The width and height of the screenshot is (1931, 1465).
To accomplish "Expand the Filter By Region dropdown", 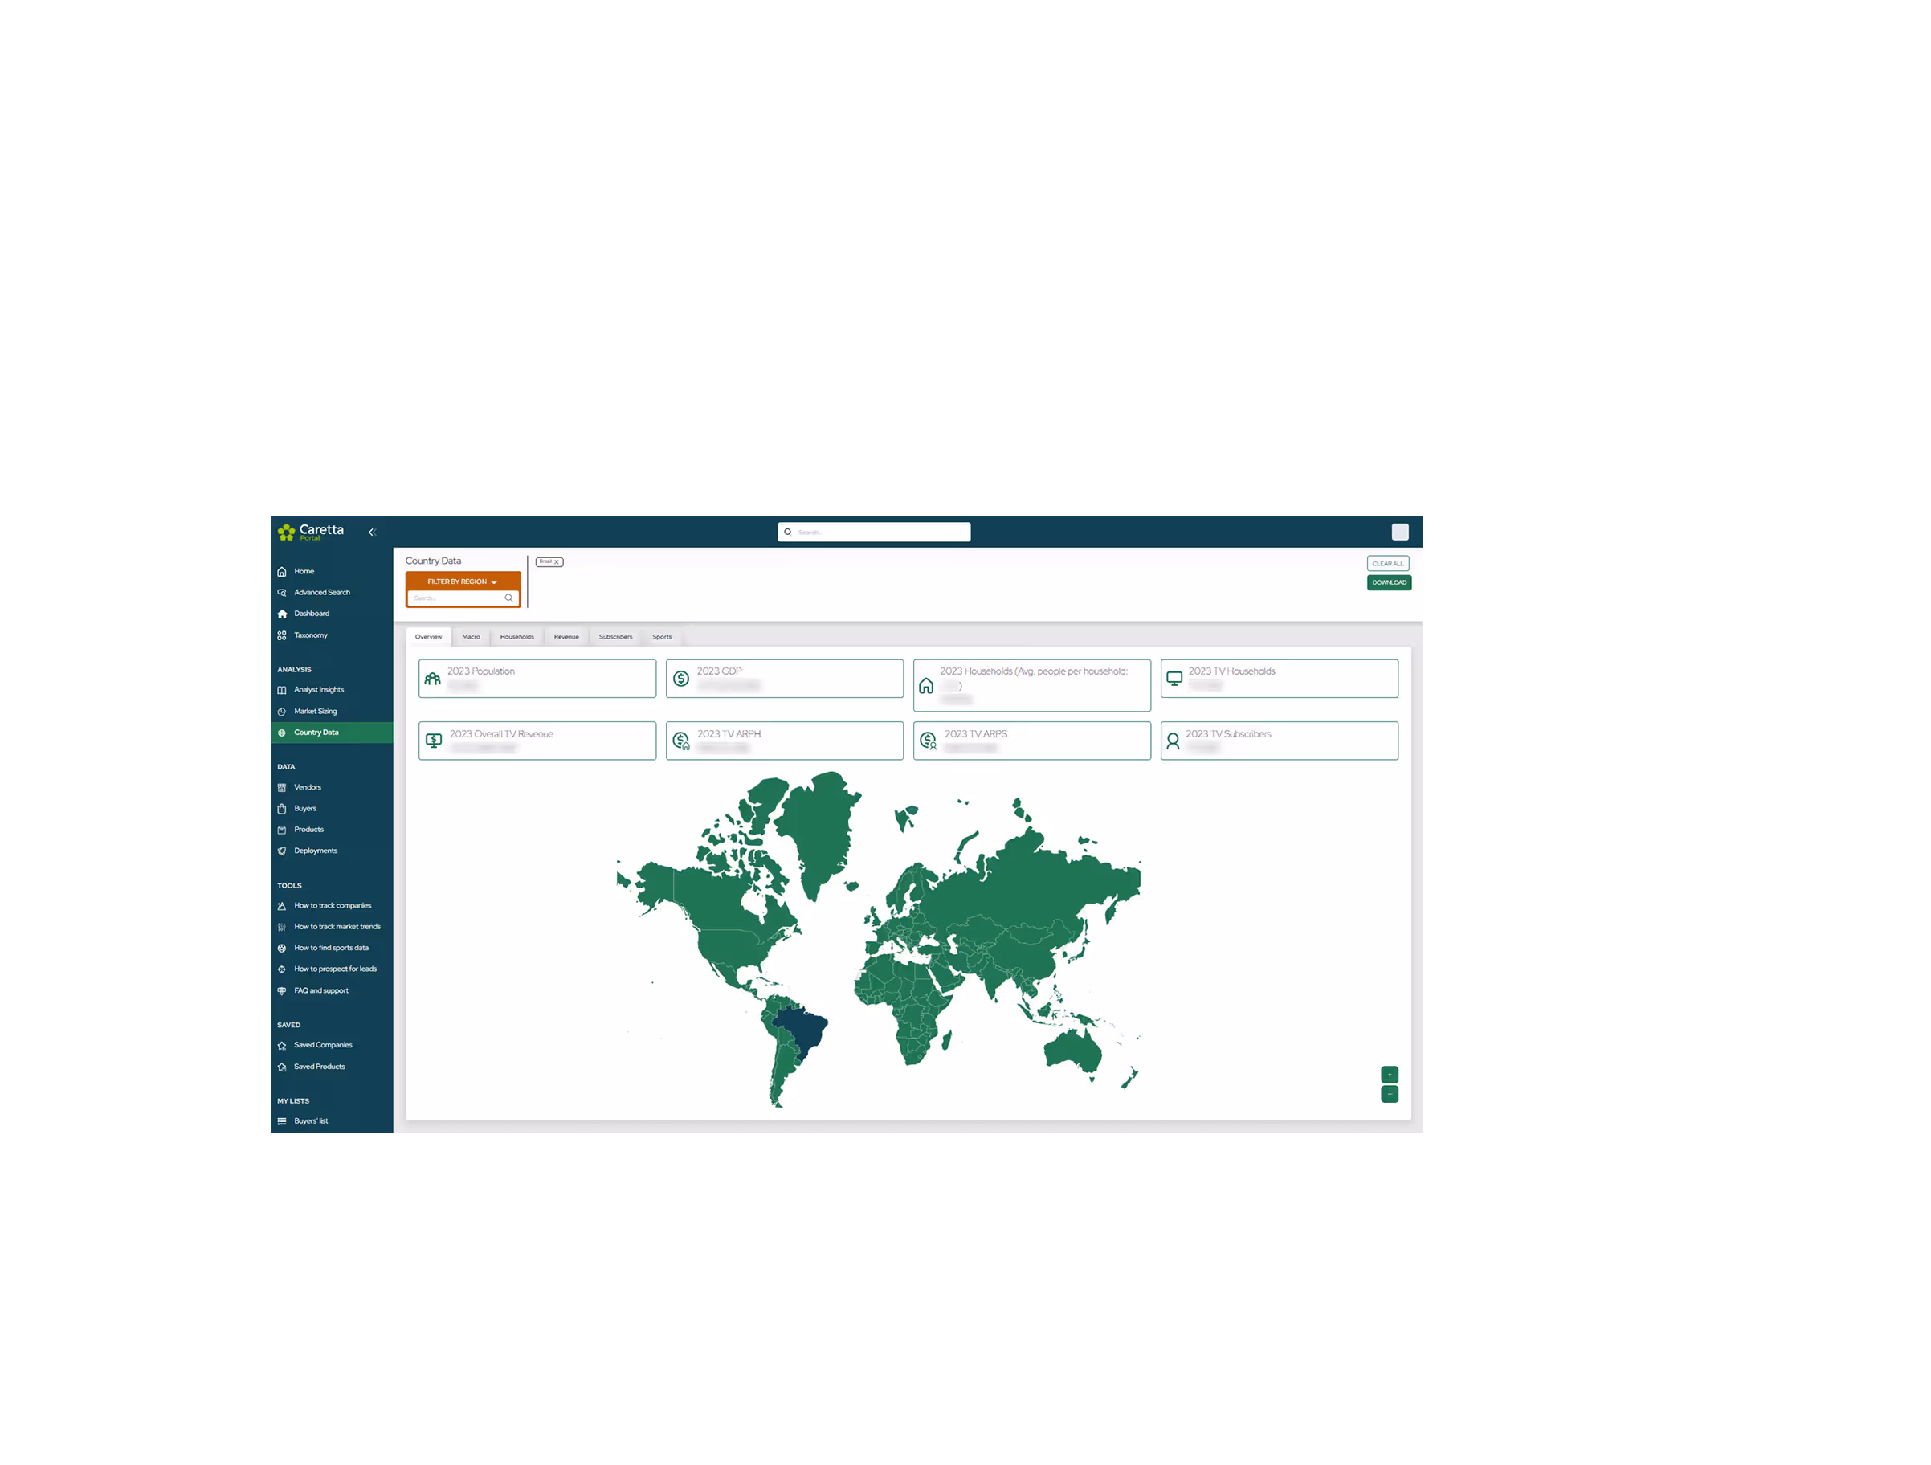I will click(x=463, y=582).
